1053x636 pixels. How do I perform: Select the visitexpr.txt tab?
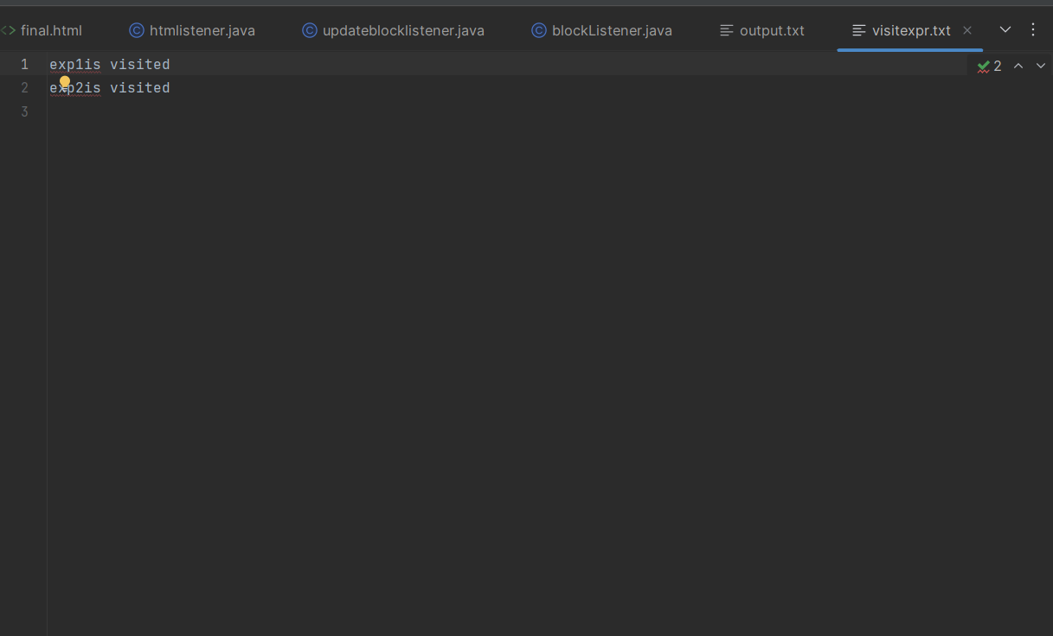point(910,30)
